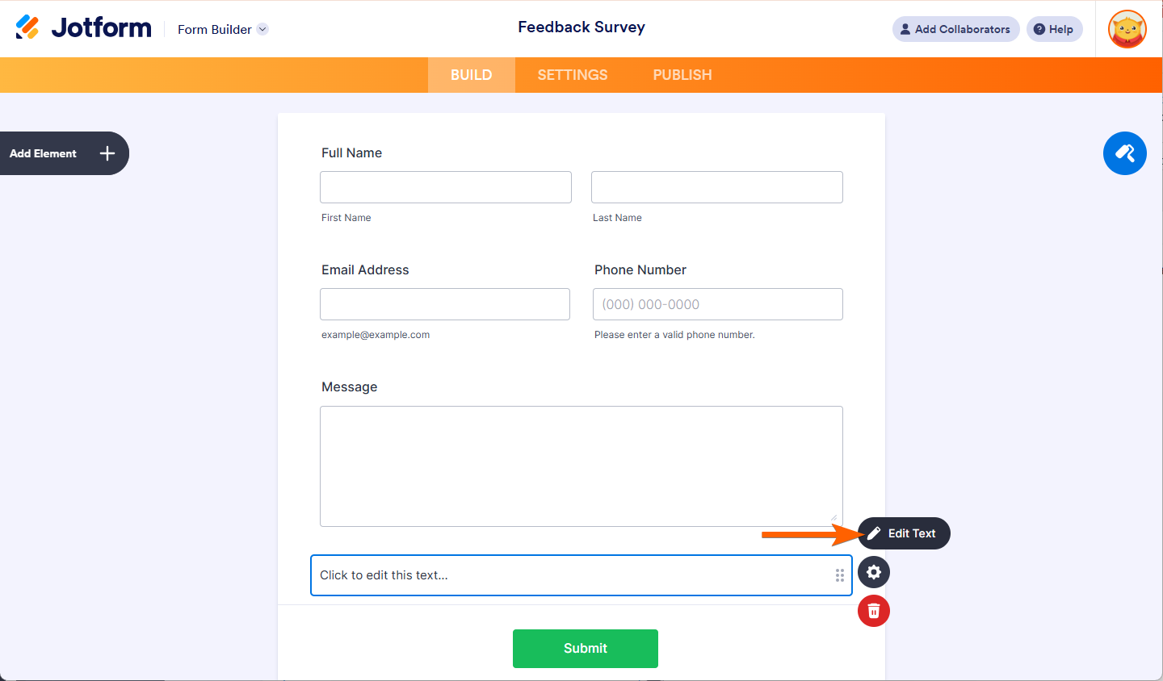Click the Add Collaborators button
Screen dimensions: 1163x681
tap(955, 29)
